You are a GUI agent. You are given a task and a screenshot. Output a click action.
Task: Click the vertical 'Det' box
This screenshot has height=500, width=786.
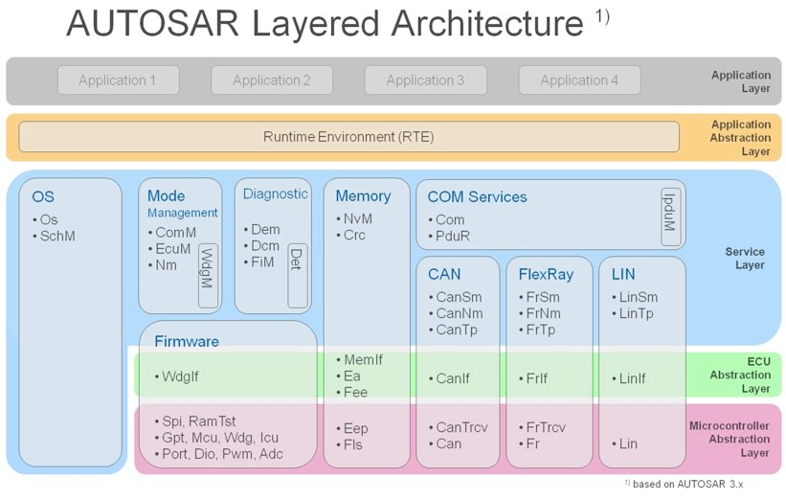coord(297,276)
